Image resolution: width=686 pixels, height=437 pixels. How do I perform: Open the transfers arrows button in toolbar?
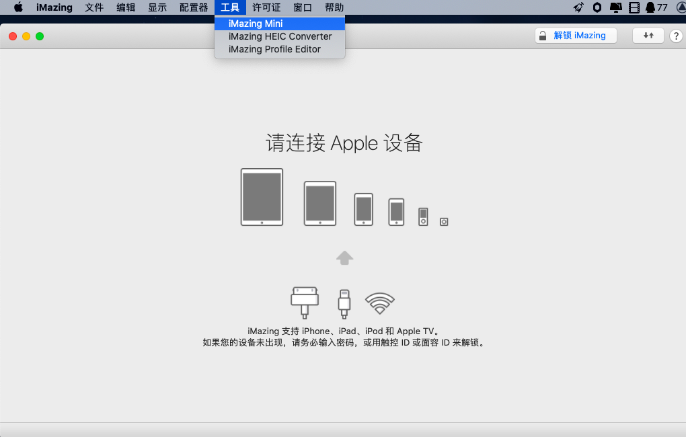pos(648,36)
